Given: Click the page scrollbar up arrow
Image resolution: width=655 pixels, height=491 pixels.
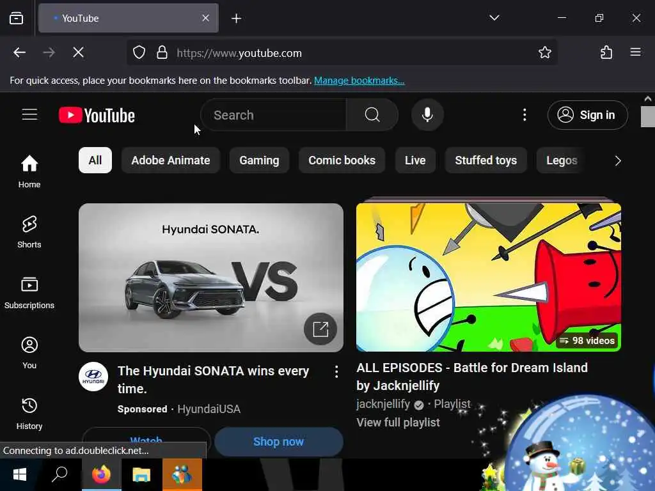Looking at the screenshot, I should click(647, 99).
